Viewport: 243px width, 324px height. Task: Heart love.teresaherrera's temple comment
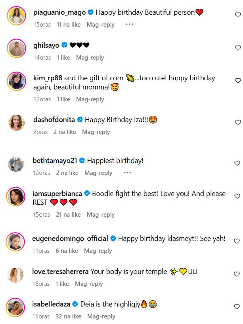coord(238,274)
